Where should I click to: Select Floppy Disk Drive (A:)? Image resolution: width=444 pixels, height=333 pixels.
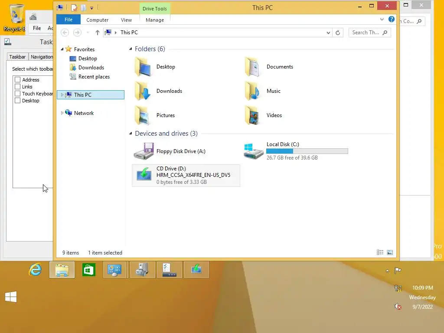pyautogui.click(x=170, y=151)
